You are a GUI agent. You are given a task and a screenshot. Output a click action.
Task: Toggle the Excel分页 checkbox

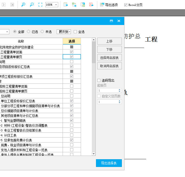click(126, 5)
